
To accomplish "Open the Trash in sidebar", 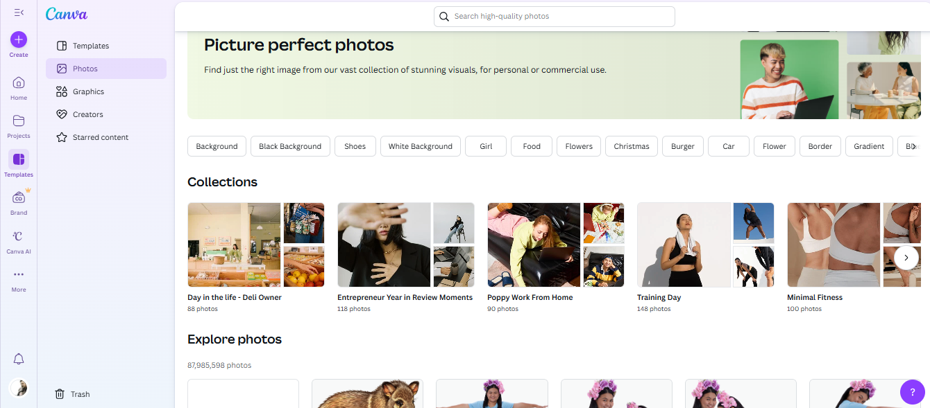I will [x=71, y=393].
